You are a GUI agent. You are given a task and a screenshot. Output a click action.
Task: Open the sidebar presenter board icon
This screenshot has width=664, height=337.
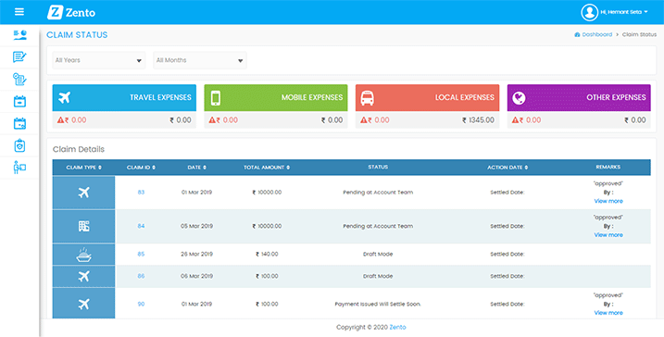[x=19, y=168]
